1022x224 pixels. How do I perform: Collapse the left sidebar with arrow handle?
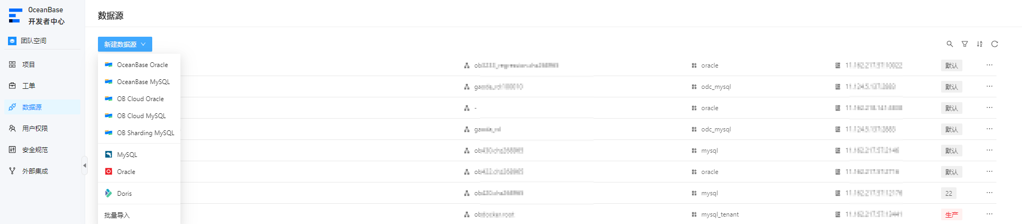pyautogui.click(x=84, y=165)
